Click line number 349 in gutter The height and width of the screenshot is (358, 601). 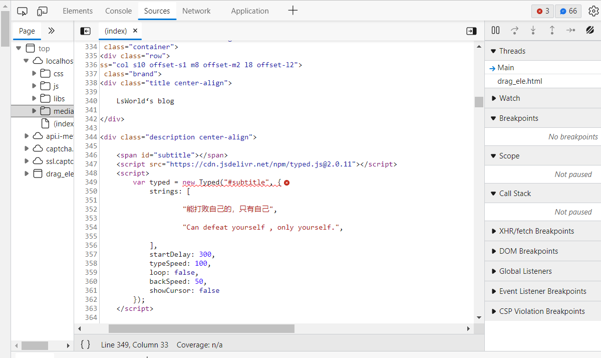[91, 182]
